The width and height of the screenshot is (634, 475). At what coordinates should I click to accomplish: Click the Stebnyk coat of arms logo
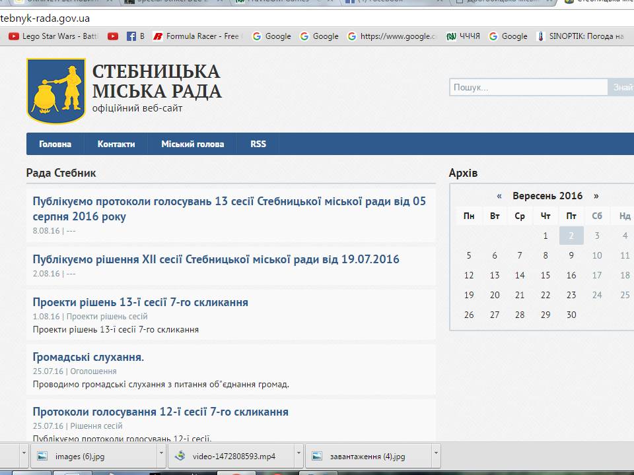[55, 90]
